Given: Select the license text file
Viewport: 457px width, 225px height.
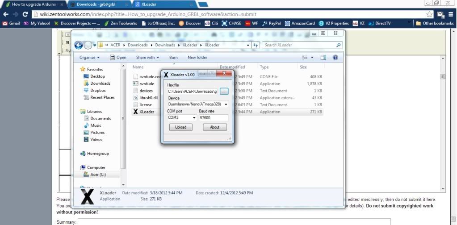Looking at the screenshot, I should 146,105.
